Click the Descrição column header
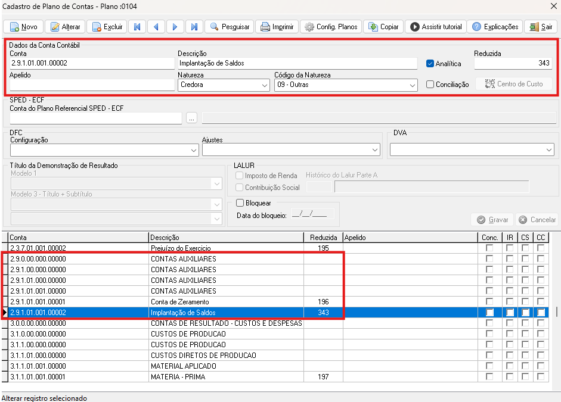 (x=226, y=238)
